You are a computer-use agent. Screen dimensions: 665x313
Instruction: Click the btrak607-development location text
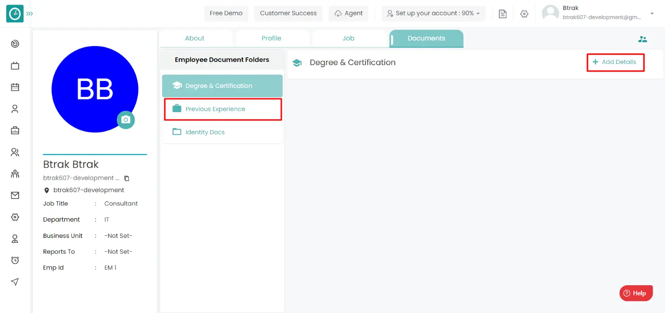[x=89, y=190]
